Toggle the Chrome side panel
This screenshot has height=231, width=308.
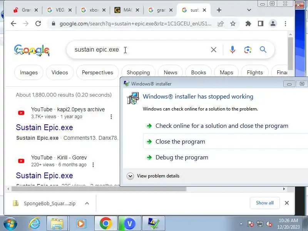click(261, 23)
